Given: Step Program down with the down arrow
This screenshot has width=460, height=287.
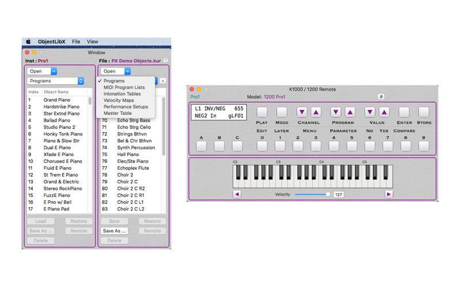Looking at the screenshot, I should tap(336, 112).
